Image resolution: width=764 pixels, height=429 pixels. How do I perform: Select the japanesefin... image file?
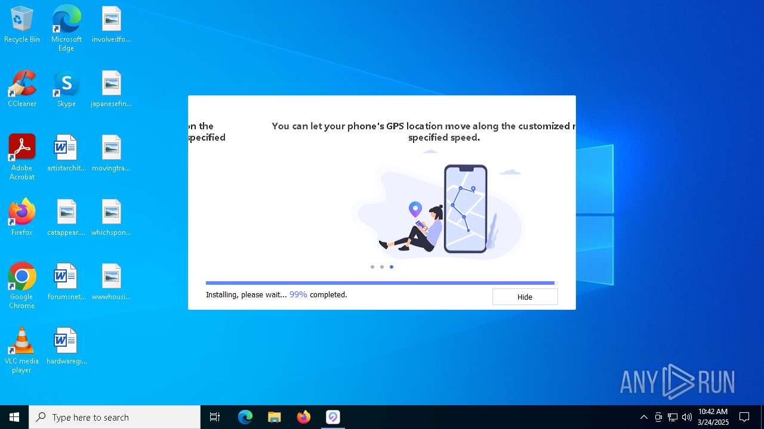tap(111, 89)
